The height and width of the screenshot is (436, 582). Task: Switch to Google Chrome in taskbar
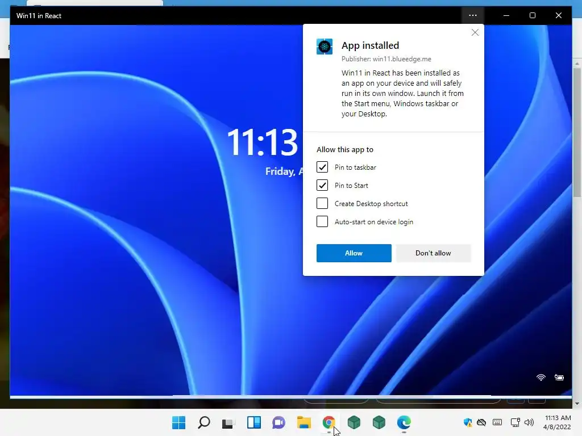[329, 422]
